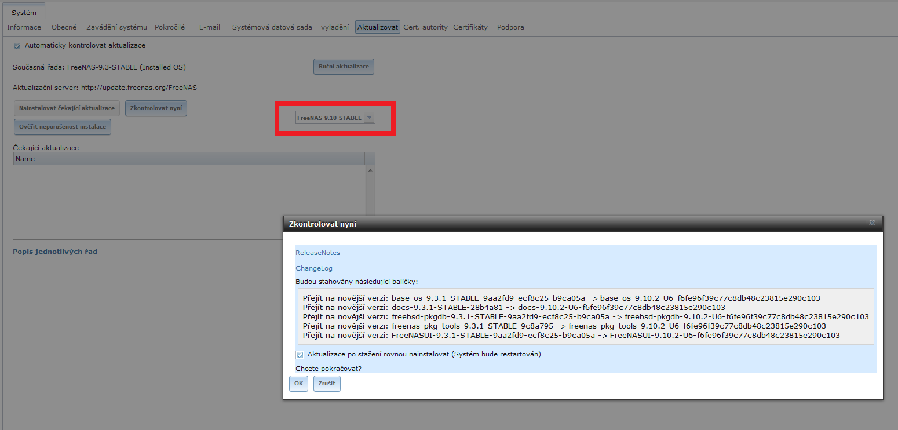Click the Name column header

point(189,159)
